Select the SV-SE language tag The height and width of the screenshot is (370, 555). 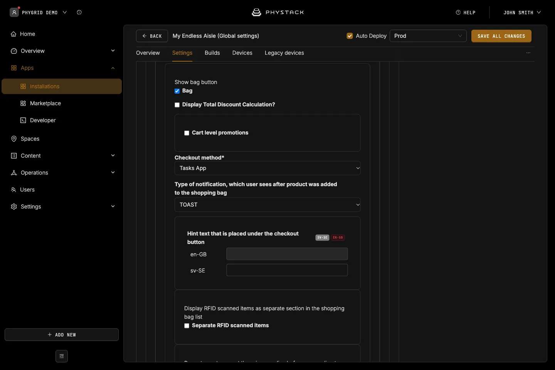(x=322, y=237)
